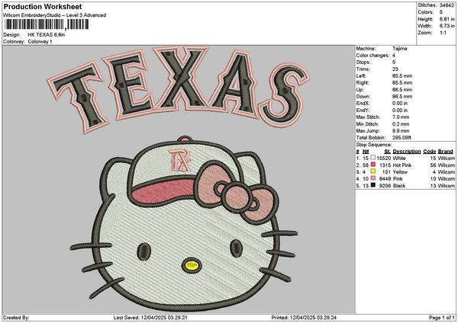
Task: Click the barcode under the title
Action: (47, 24)
